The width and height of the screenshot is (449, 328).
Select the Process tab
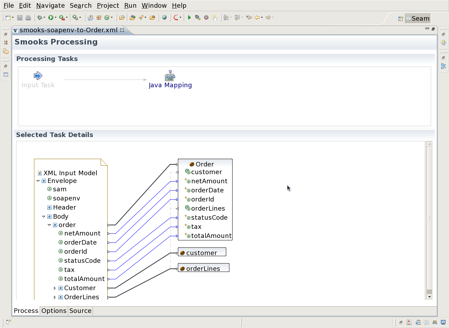tap(26, 311)
